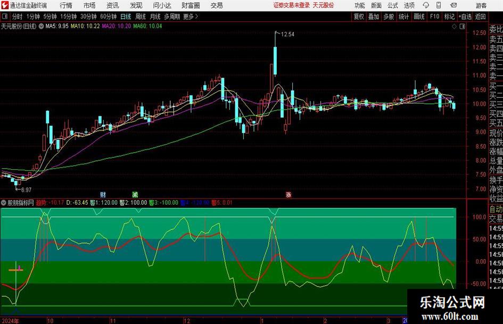Click the diamond icon above the price axis
Image resolution: width=503 pixels, height=324 pixels.
pos(453,26)
